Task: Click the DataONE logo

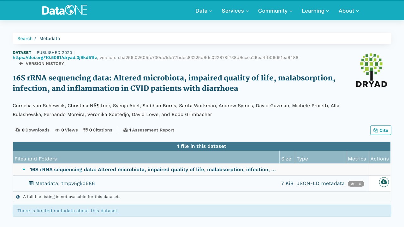Action: 64,10
